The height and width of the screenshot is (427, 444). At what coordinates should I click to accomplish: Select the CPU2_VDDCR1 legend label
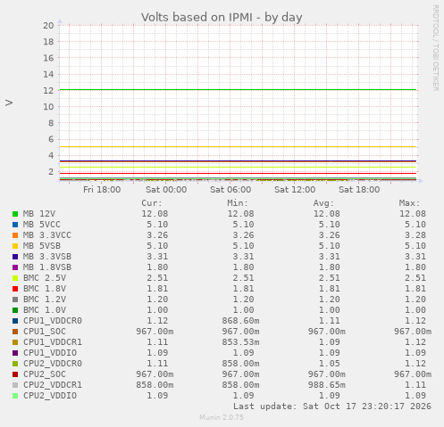(x=53, y=385)
